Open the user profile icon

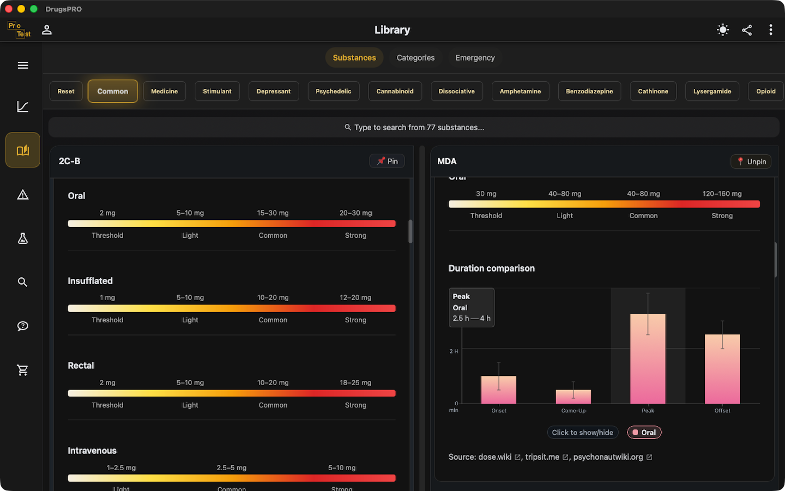click(47, 30)
